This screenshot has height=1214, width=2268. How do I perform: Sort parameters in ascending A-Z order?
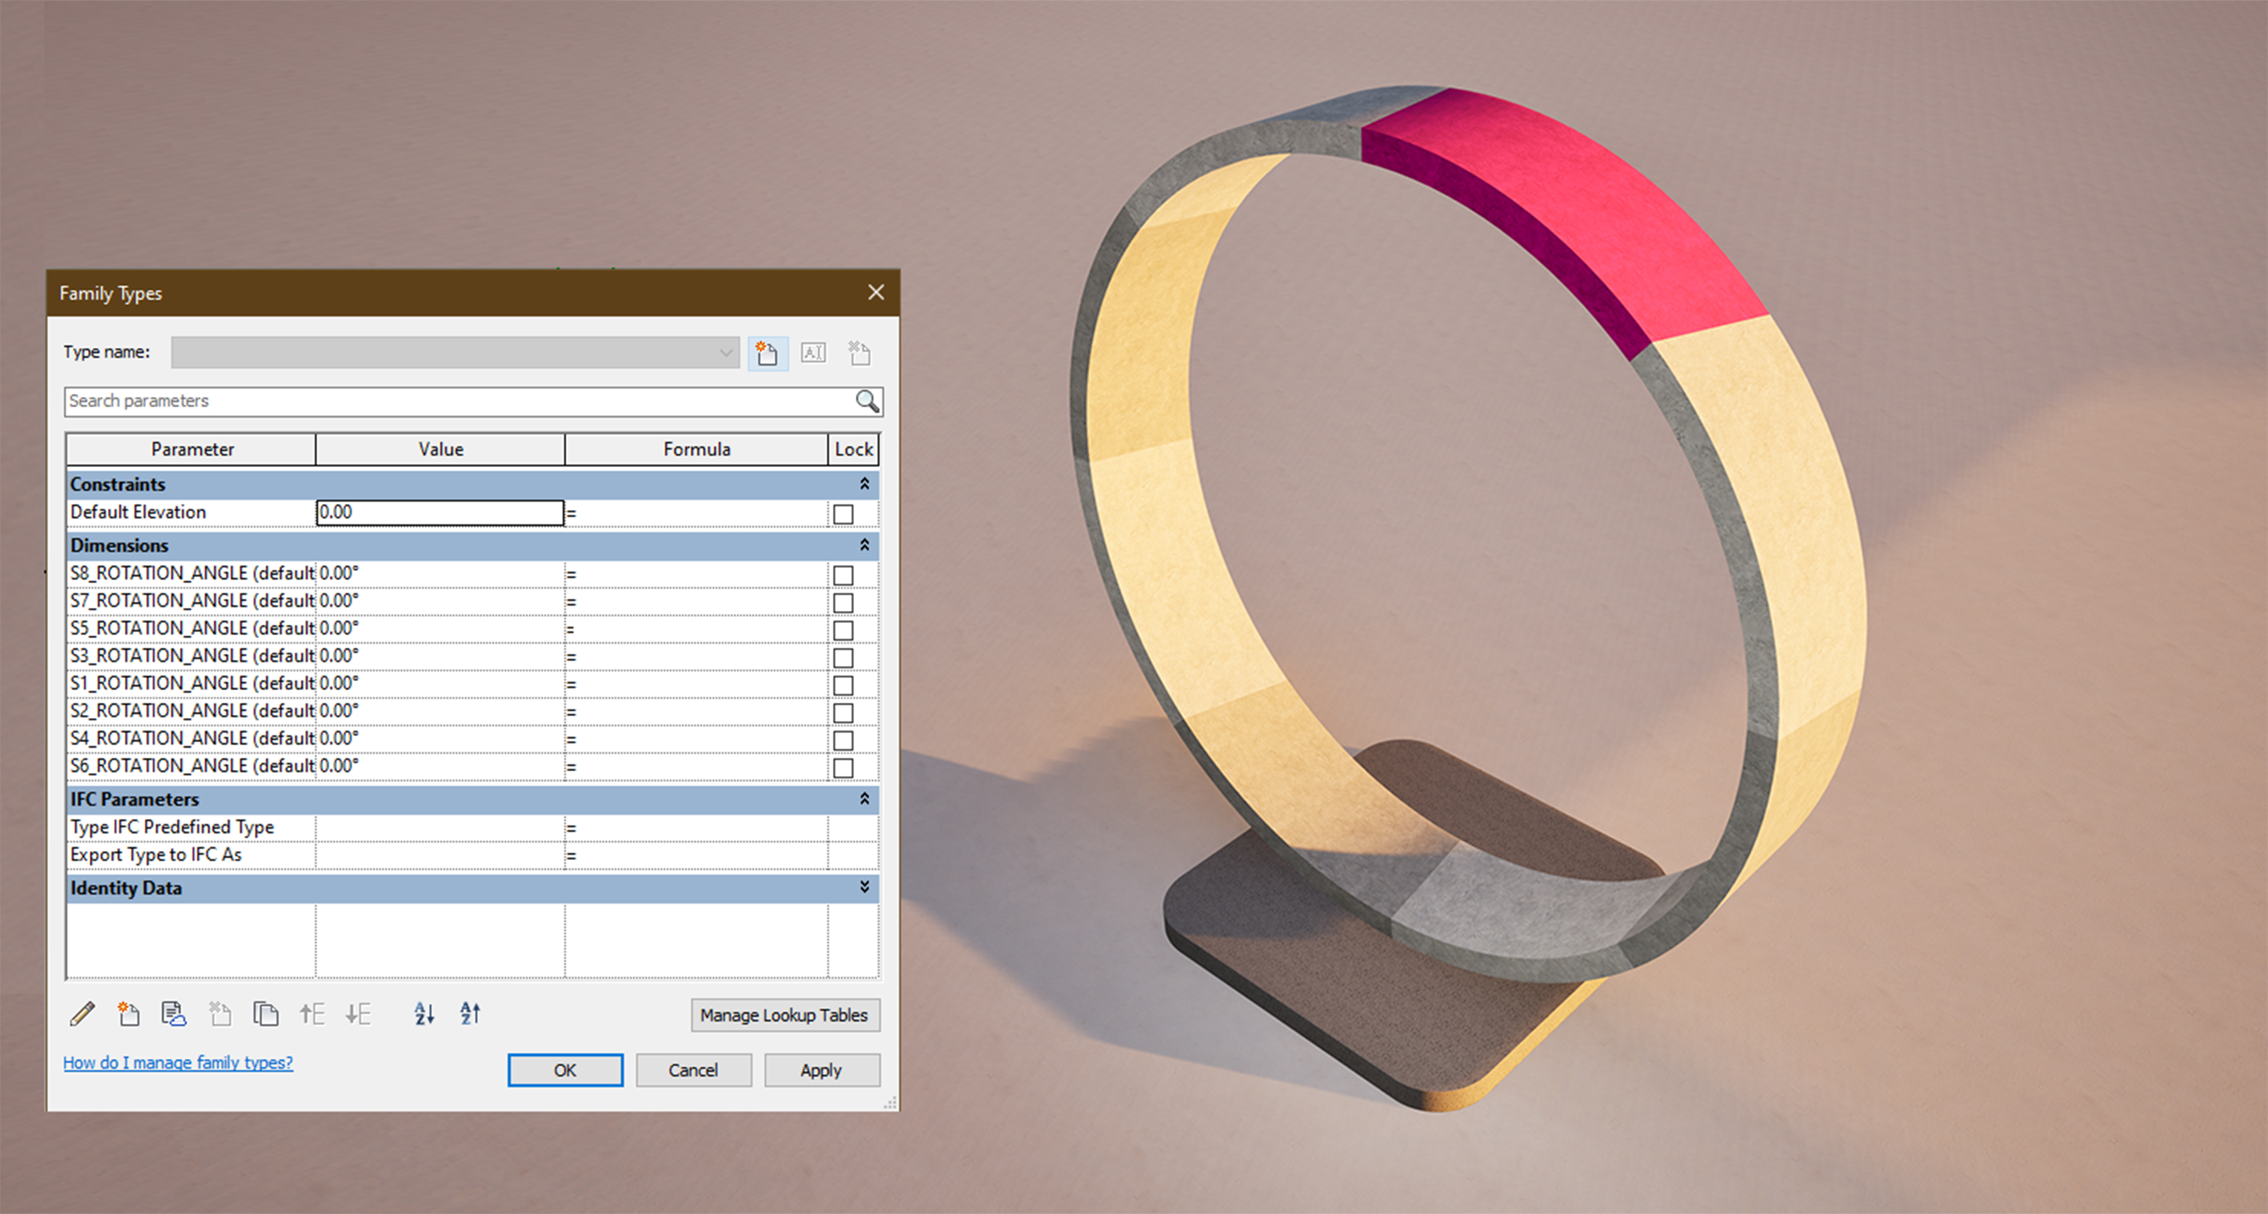tap(425, 1014)
